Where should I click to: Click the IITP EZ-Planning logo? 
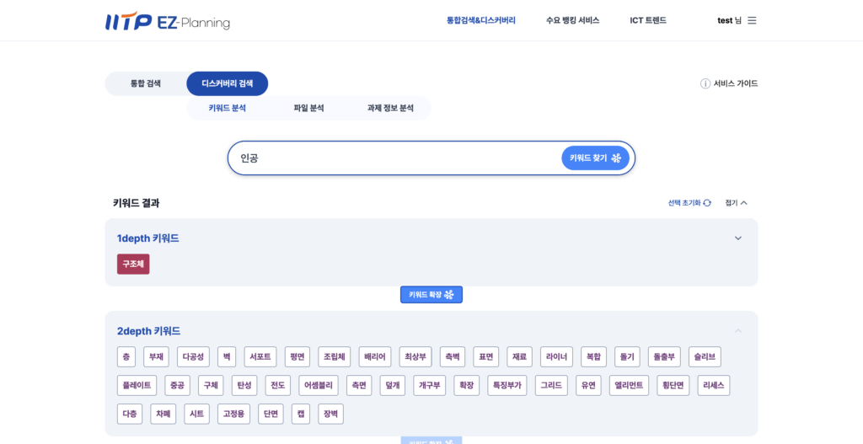(x=167, y=21)
